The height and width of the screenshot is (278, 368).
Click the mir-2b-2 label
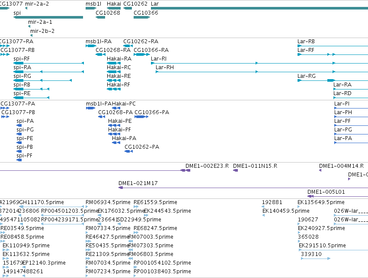click(42, 31)
